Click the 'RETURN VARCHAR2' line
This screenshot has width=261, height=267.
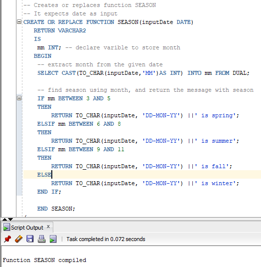60,30
